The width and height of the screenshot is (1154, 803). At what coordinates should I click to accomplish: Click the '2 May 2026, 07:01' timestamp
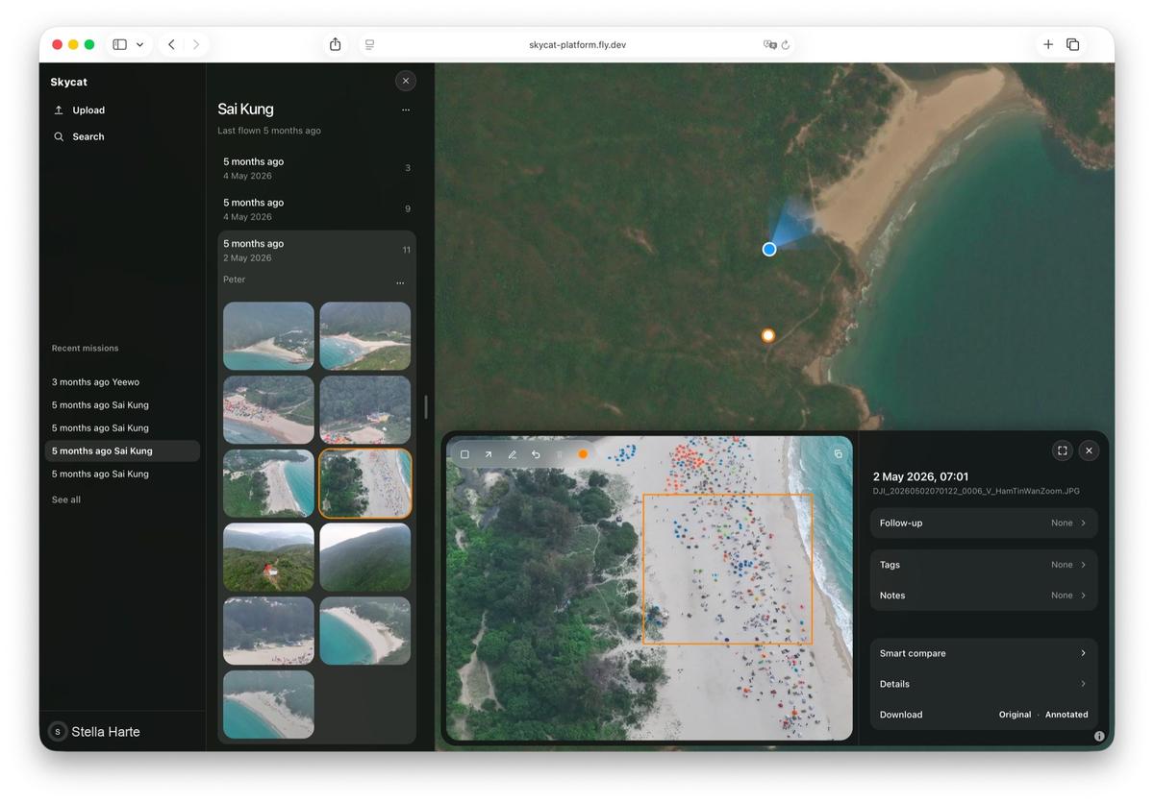point(920,476)
